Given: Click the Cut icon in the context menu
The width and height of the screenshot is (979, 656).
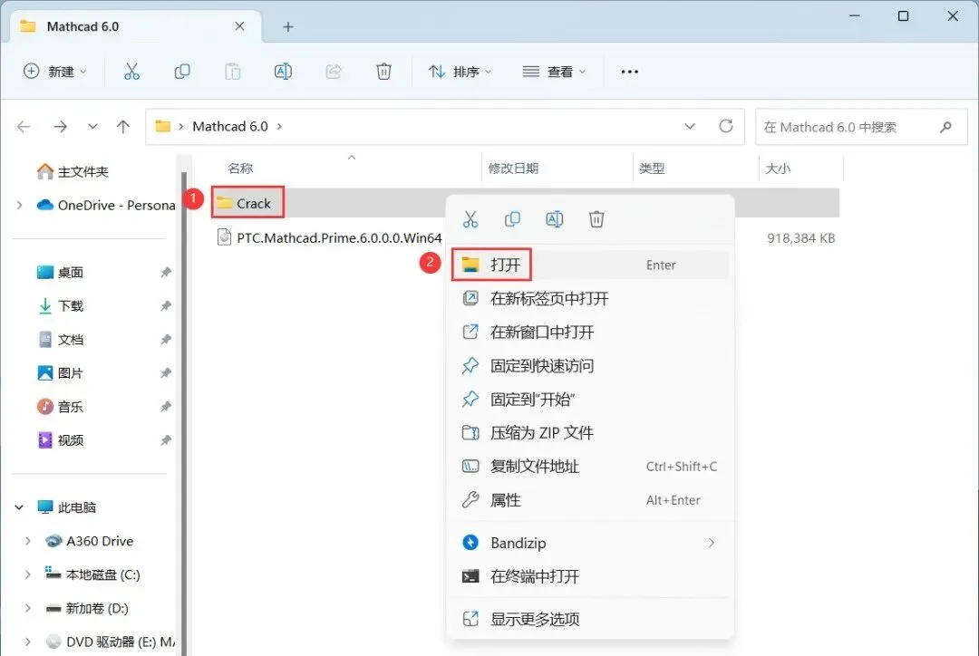Looking at the screenshot, I should 470,219.
